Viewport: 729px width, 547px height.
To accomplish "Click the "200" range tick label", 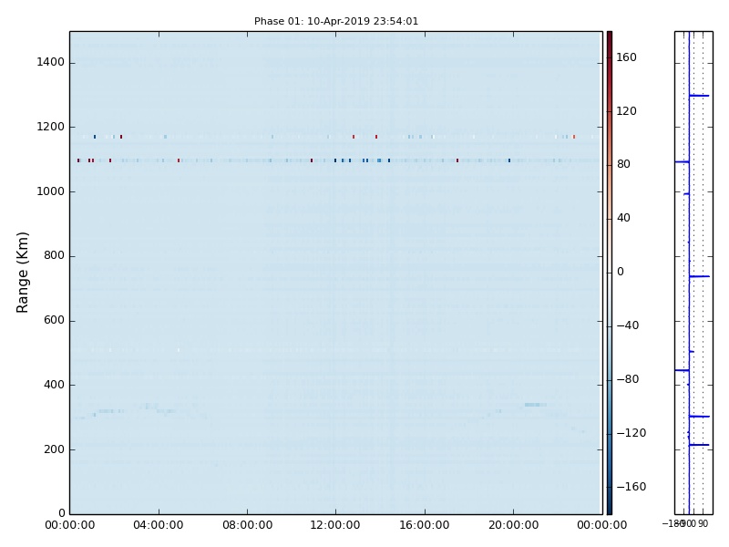I will [54, 449].
